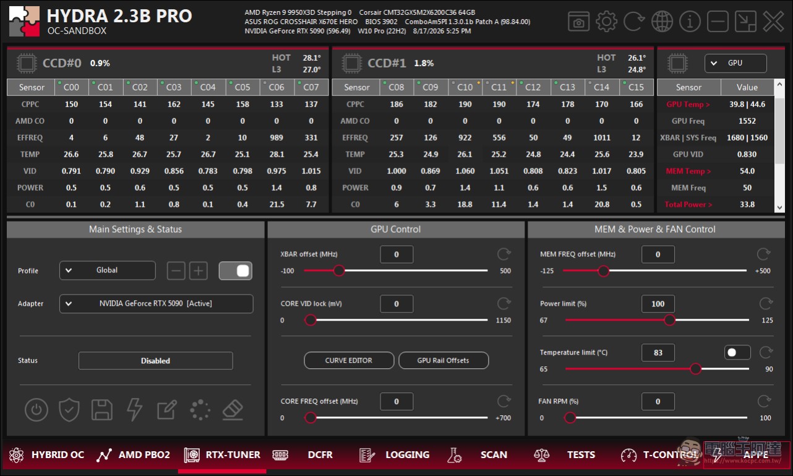Click the Power limit value field
This screenshot has height=476, width=793.
click(658, 303)
